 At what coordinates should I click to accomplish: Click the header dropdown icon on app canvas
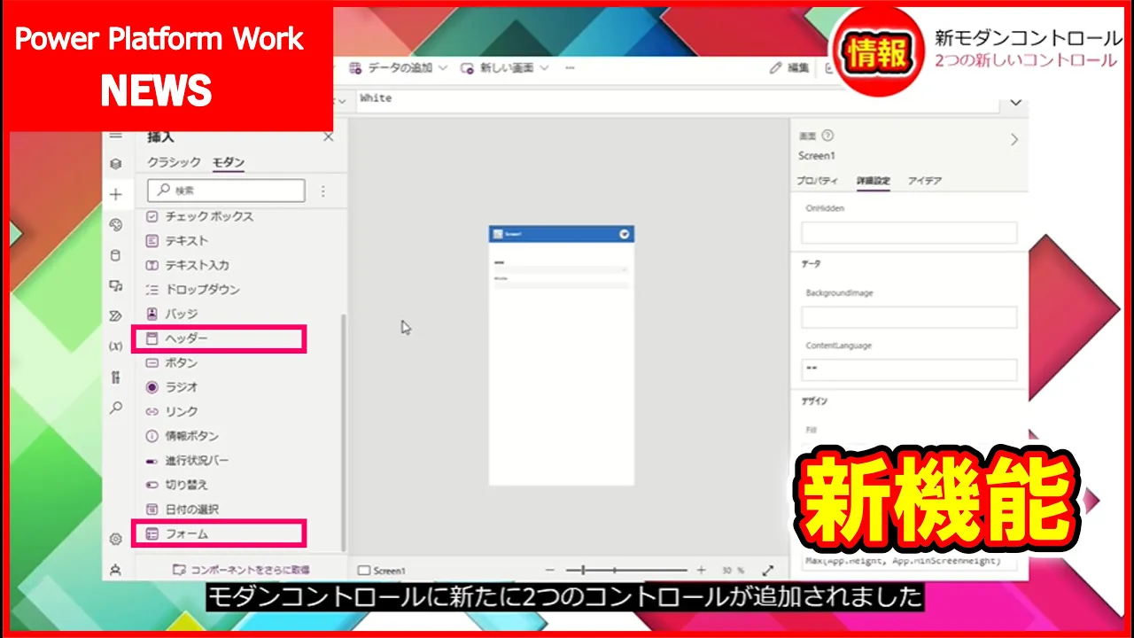pyautogui.click(x=625, y=234)
